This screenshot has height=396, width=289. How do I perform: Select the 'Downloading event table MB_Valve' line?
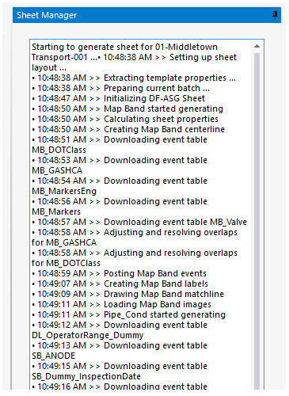click(139, 222)
